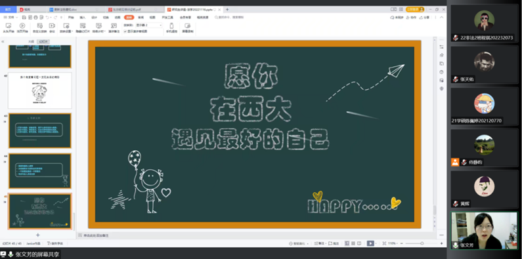Start slideshow from current slide (当页开始)
The image size is (522, 259).
pos(22,28)
